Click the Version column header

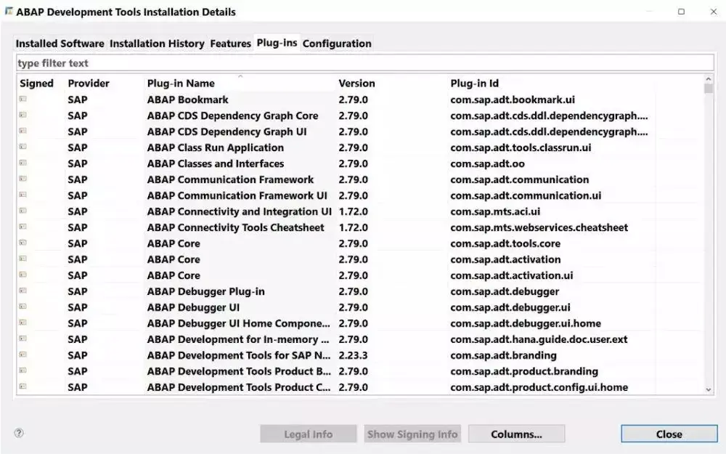pyautogui.click(x=356, y=83)
